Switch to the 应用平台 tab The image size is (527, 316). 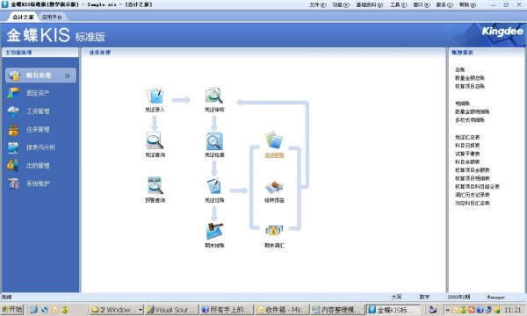pyautogui.click(x=52, y=17)
